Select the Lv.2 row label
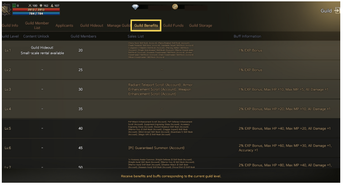The height and width of the screenshot is (185, 343). 8,70
